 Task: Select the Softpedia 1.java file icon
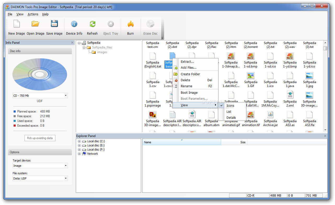tap(290, 76)
